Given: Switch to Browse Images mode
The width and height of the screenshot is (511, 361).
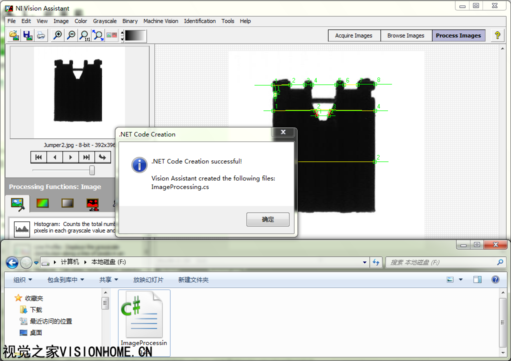Looking at the screenshot, I should point(405,35).
